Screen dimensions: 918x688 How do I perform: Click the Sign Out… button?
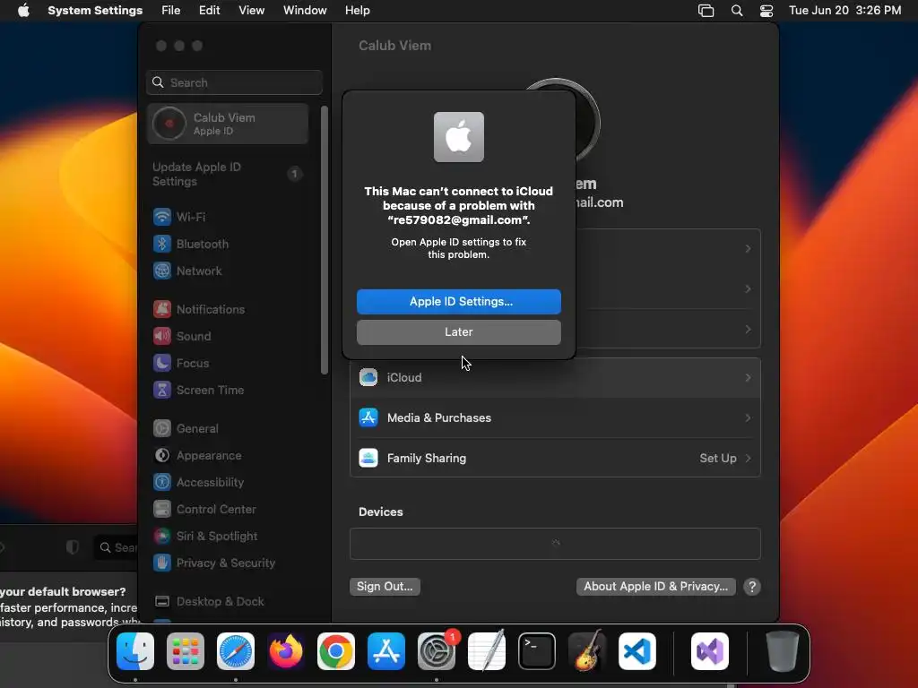coord(385,586)
